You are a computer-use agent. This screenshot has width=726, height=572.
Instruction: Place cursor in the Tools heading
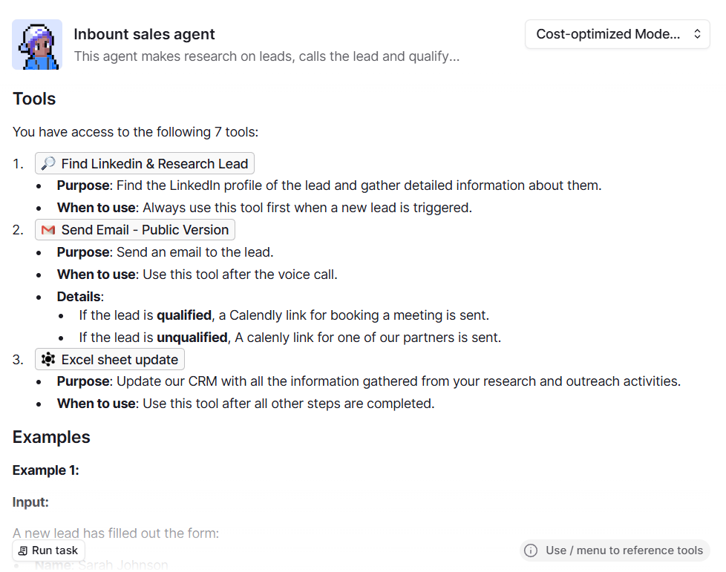pyautogui.click(x=34, y=99)
